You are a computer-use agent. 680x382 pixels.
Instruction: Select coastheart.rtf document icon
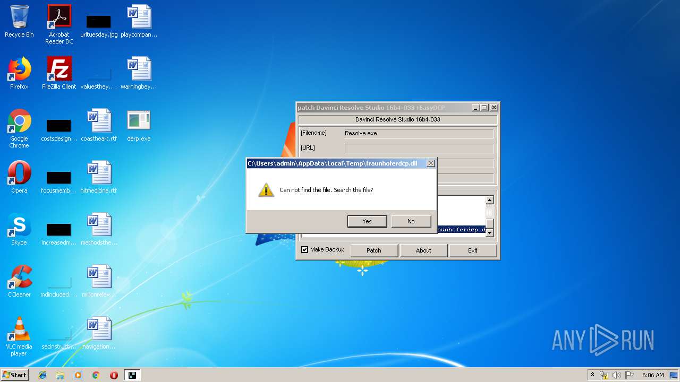[x=99, y=125]
